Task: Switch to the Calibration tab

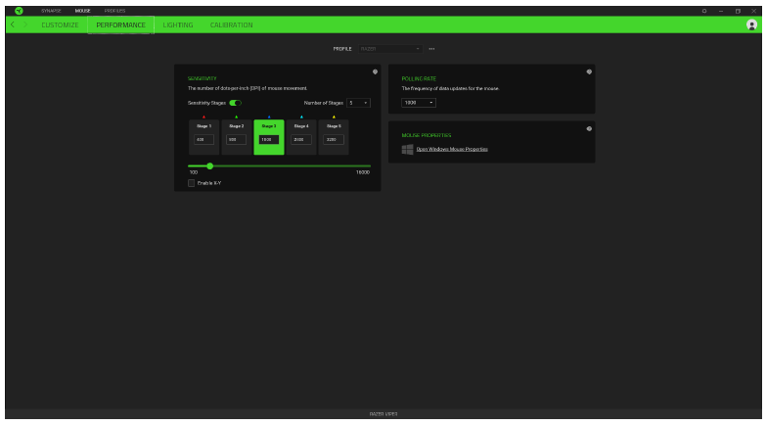Action: point(231,25)
